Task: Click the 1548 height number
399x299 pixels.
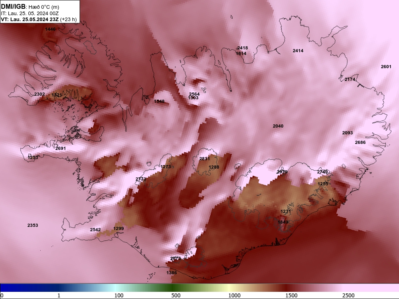Action: (159, 101)
